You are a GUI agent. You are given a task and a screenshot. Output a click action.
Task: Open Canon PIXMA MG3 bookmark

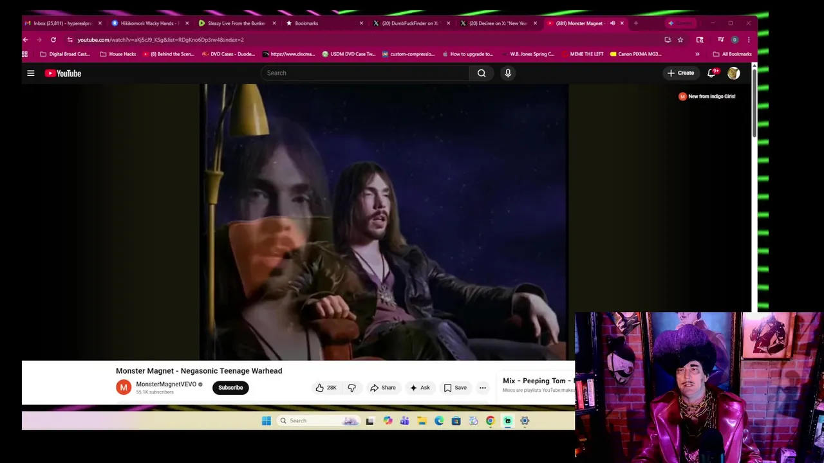[635, 54]
